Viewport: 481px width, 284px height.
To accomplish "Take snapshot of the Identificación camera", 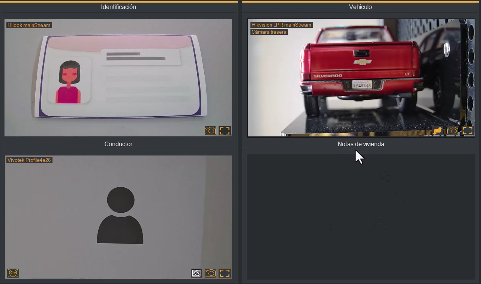I will 210,131.
